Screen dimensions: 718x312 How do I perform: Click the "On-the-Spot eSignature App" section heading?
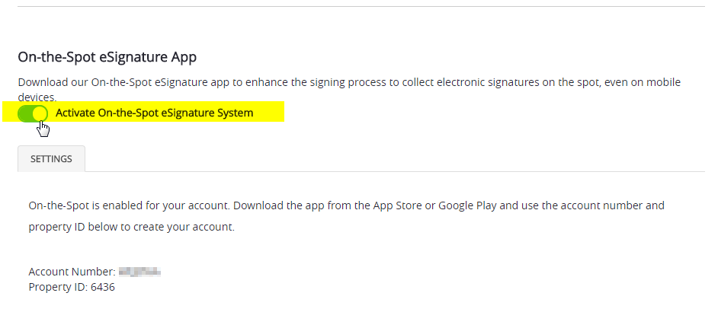point(107,57)
